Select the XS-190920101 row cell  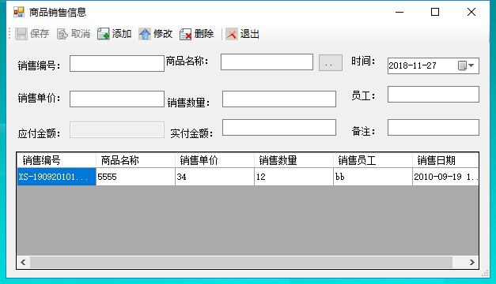click(x=57, y=177)
